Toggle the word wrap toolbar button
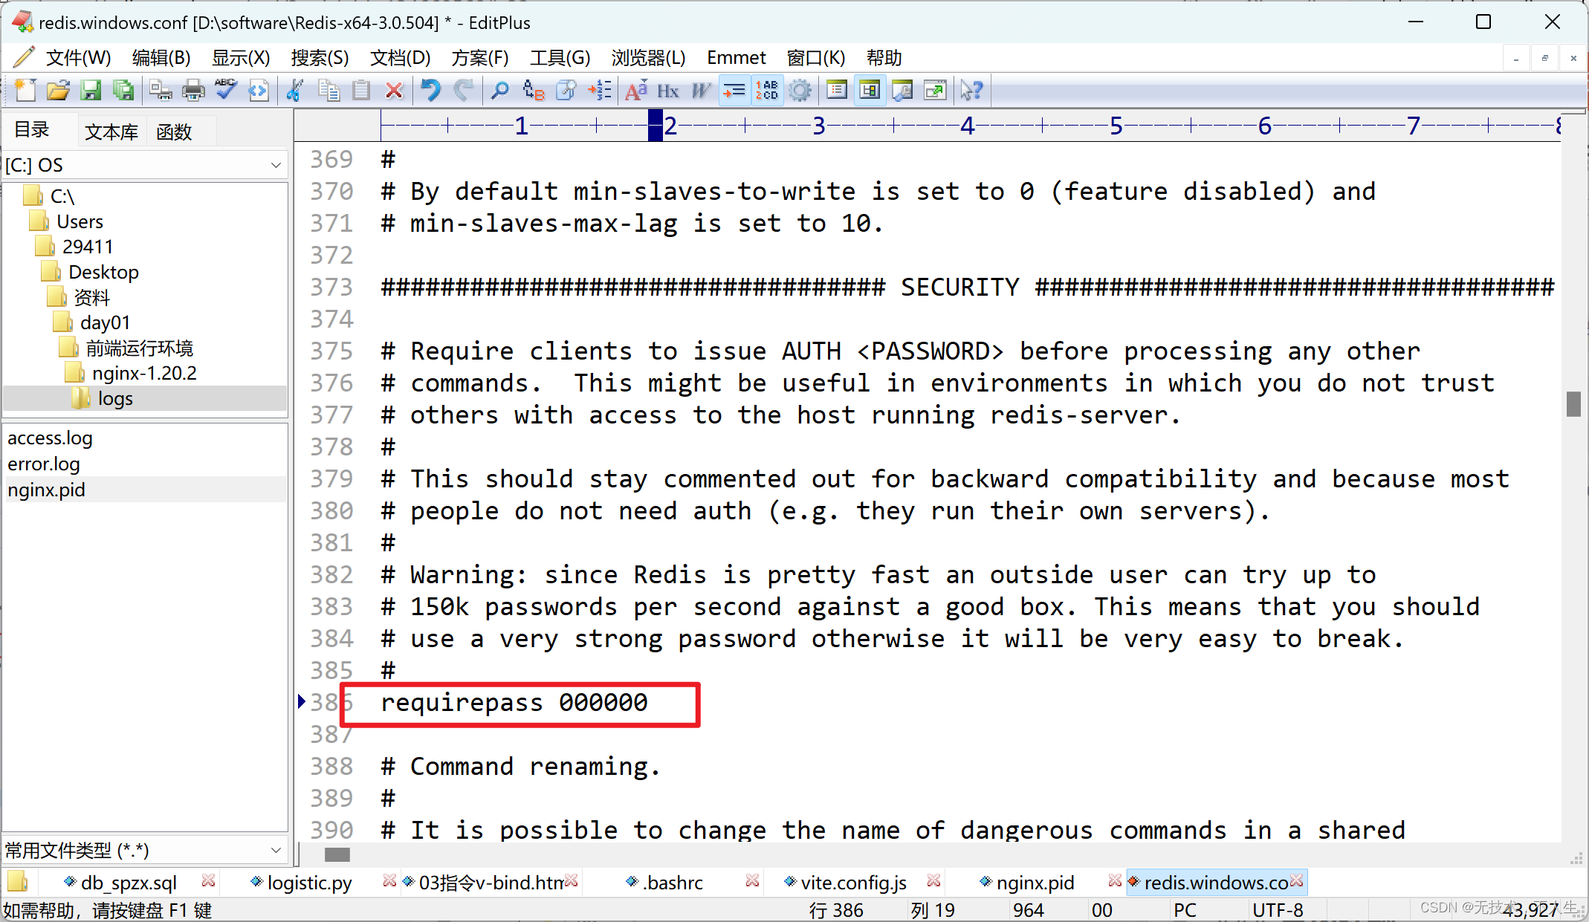Screen dimensions: 1589x922 pos(734,91)
